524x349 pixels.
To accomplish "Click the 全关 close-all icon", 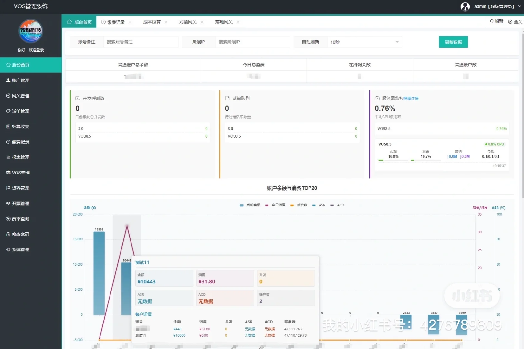I will pos(510,22).
